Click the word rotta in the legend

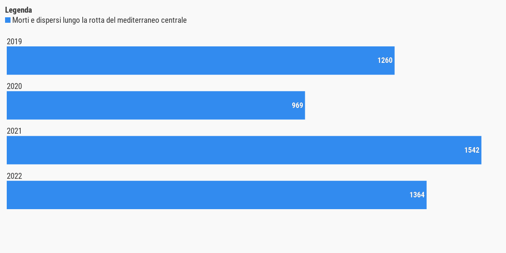(x=97, y=20)
